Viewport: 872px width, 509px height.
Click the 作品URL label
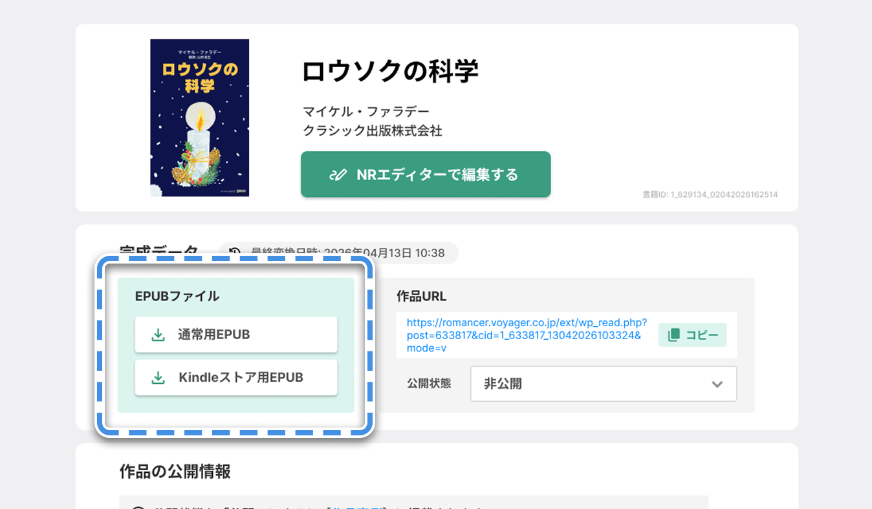pyautogui.click(x=422, y=296)
